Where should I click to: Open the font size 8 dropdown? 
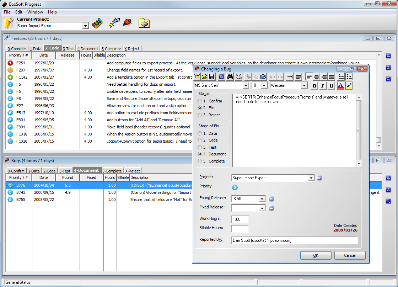264,86
